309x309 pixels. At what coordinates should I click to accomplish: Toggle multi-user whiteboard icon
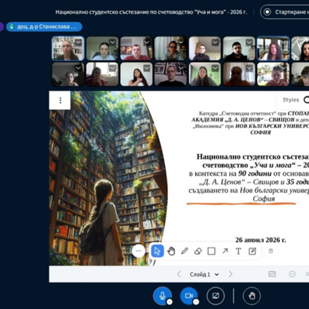pos(272,274)
